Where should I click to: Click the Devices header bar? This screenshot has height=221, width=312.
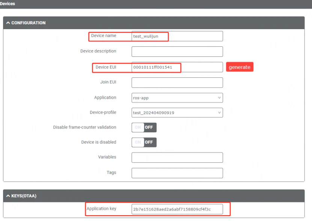coord(8,4)
